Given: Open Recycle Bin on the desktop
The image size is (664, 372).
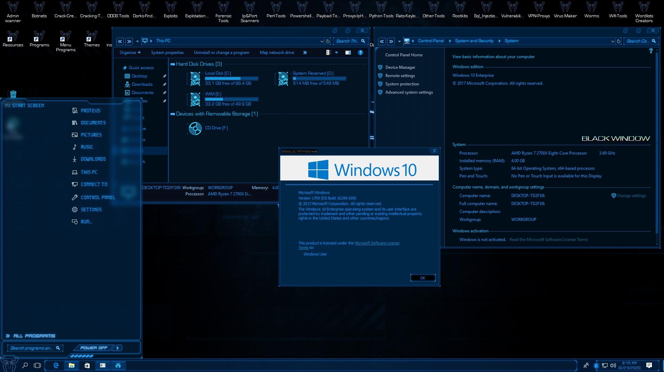Looking at the screenshot, I should [13, 94].
